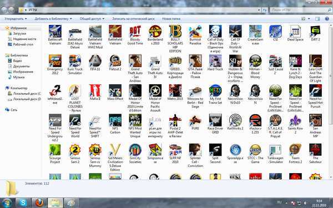Open the Serious Sam 2 shortcut

(x=75, y=150)
